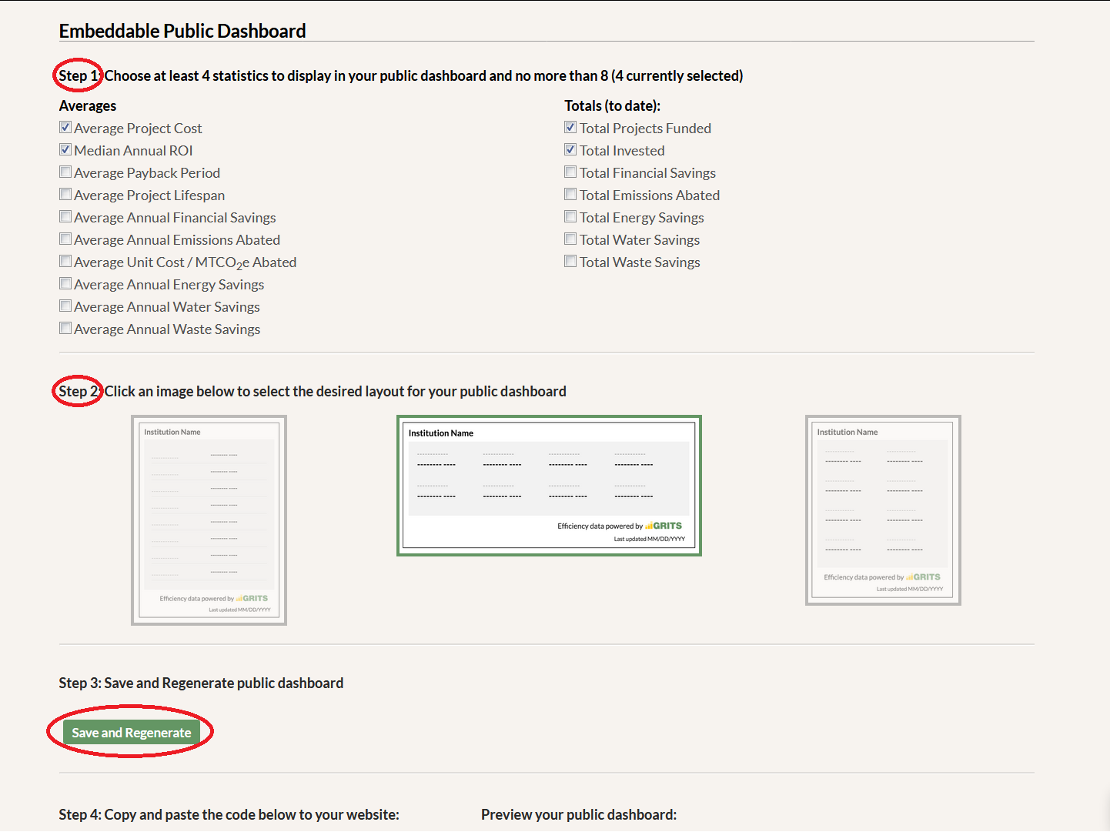Click the Save and Regenerate button
Screen dimensions: 1110x832
[132, 733]
